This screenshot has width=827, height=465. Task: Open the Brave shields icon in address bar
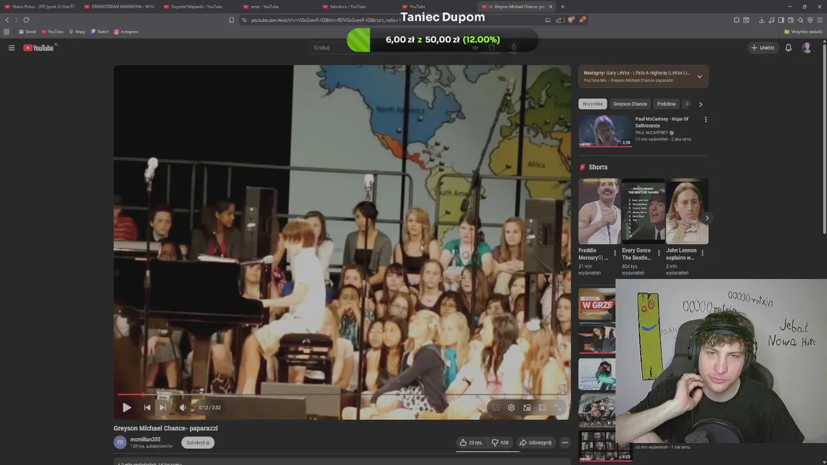click(571, 20)
